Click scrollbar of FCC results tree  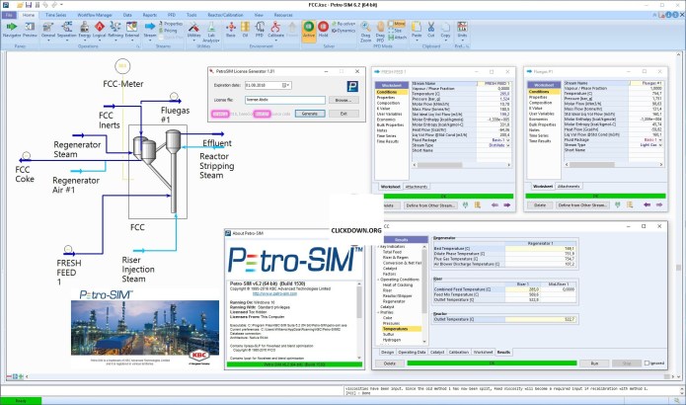point(423,294)
